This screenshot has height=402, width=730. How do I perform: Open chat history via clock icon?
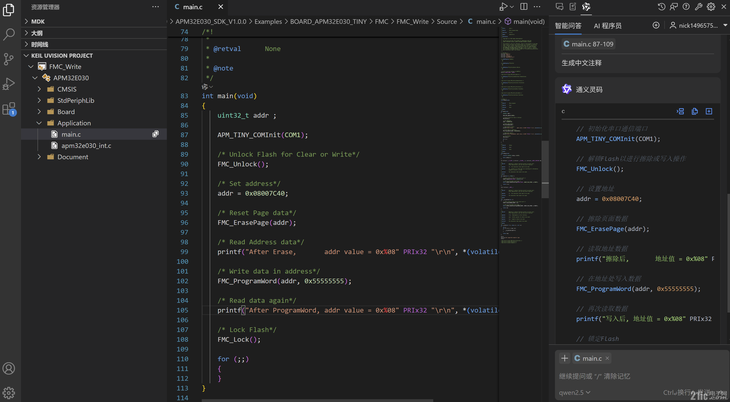pyautogui.click(x=661, y=6)
